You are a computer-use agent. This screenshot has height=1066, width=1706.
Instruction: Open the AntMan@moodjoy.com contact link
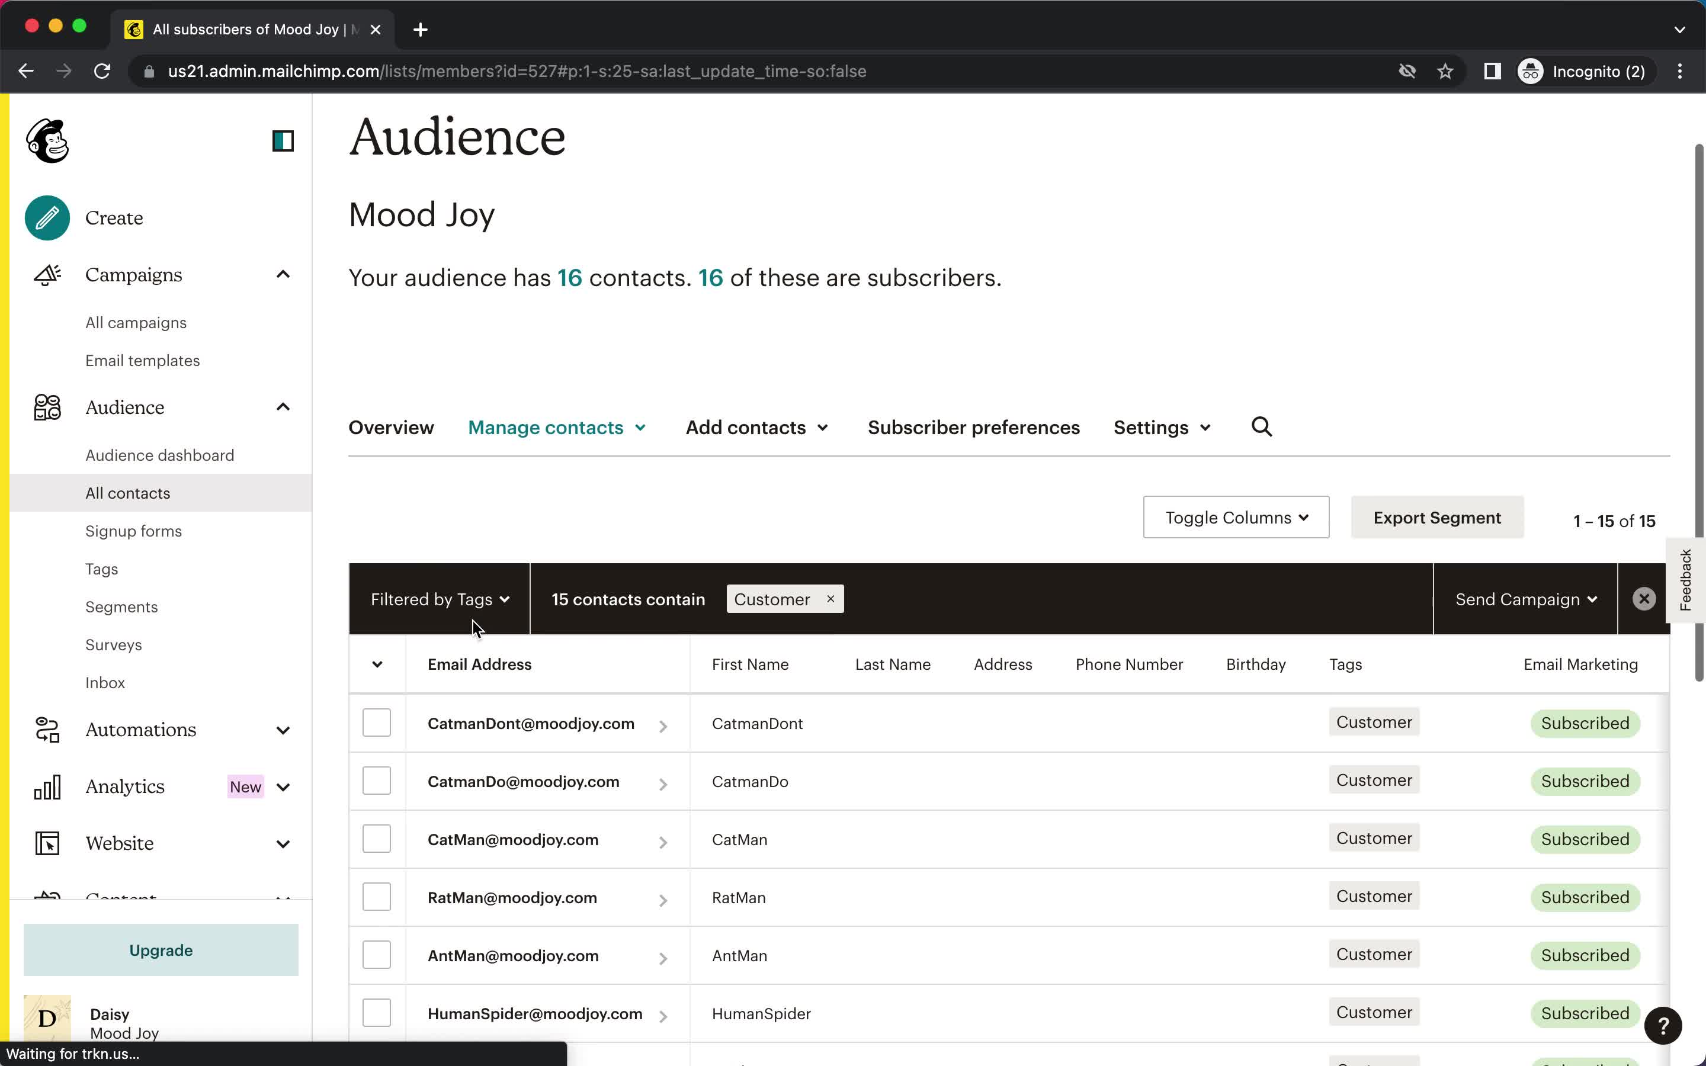tap(512, 955)
